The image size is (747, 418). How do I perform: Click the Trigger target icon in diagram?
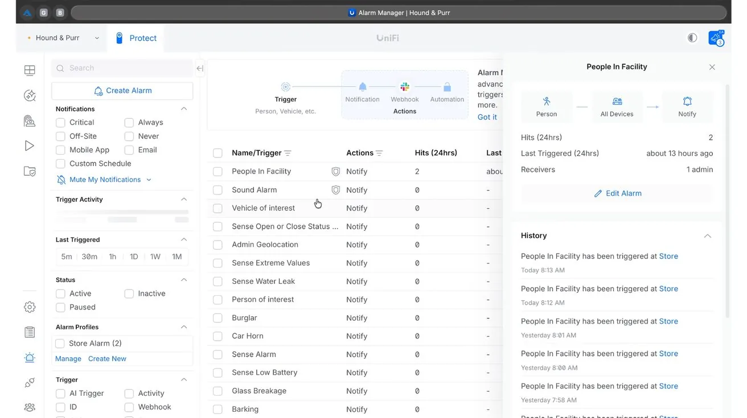pos(286,87)
